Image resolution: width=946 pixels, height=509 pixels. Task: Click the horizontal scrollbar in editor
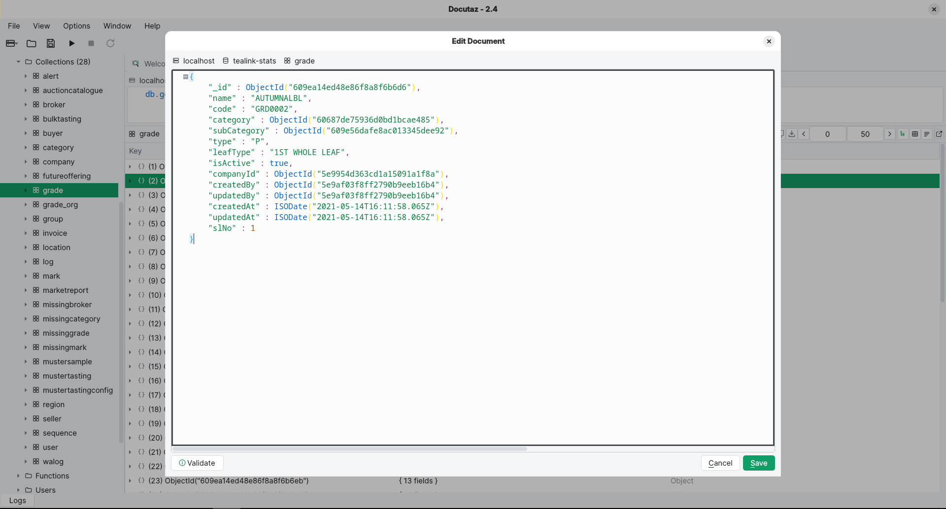[x=350, y=449]
